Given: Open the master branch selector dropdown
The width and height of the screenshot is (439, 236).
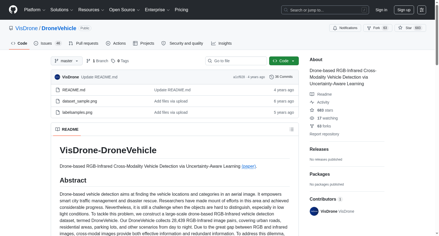Looking at the screenshot, I should 67,61.
